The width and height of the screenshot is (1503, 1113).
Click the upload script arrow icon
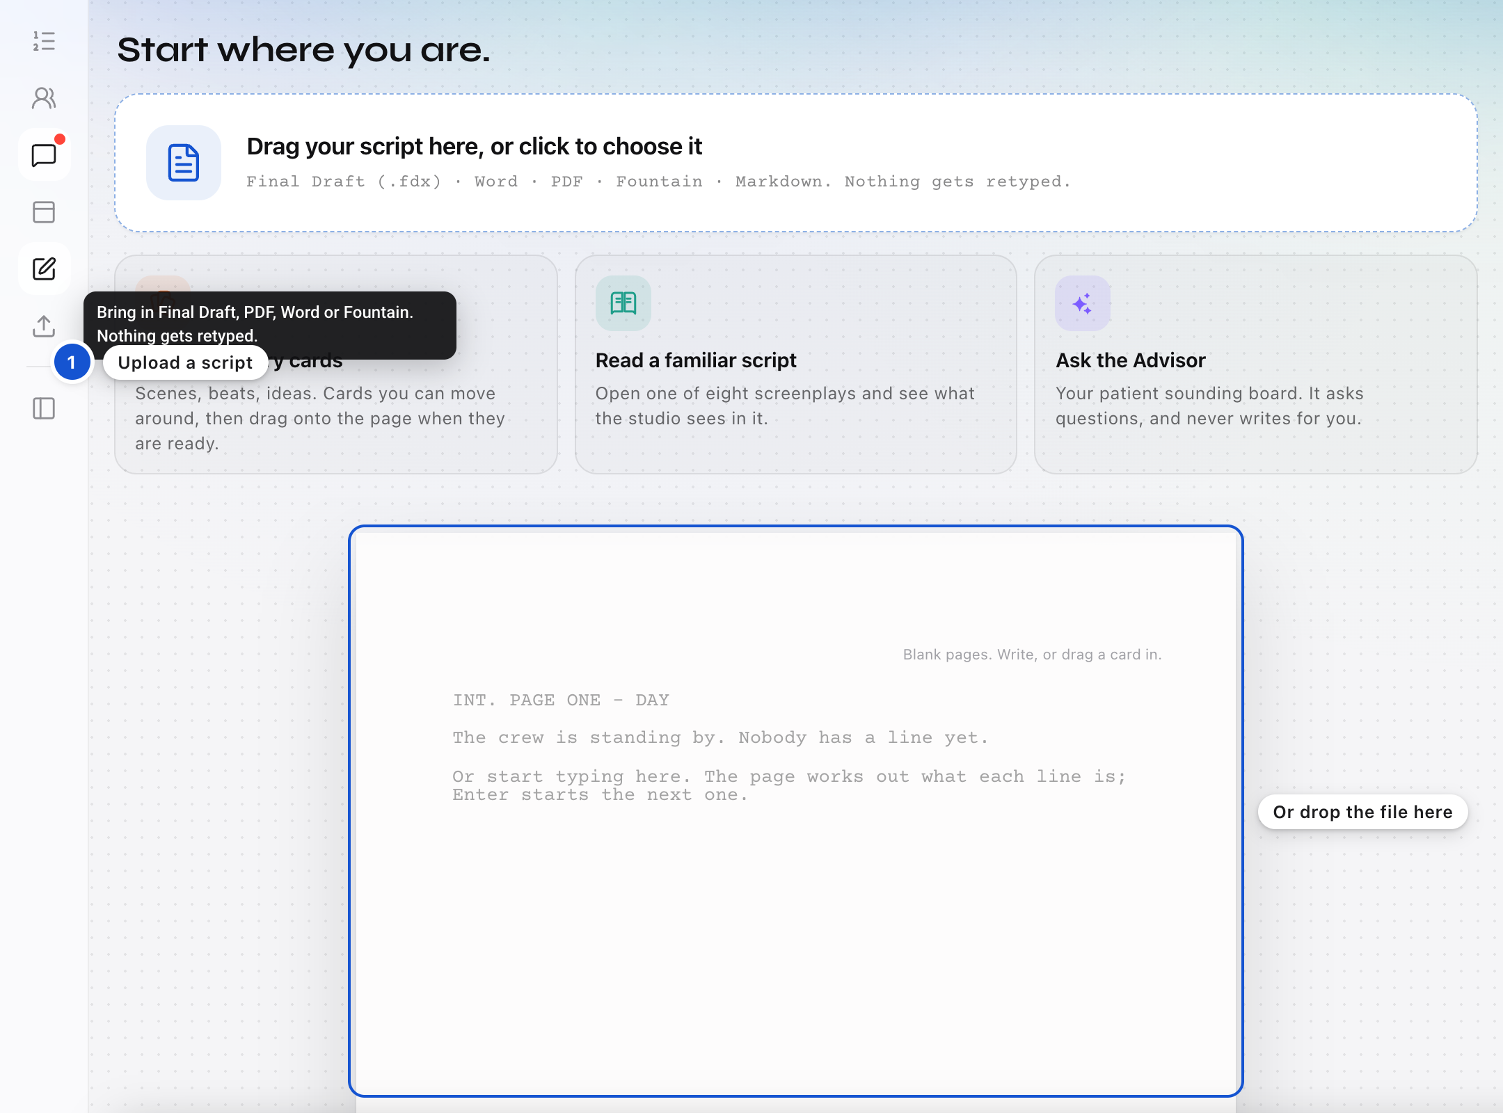(x=44, y=326)
